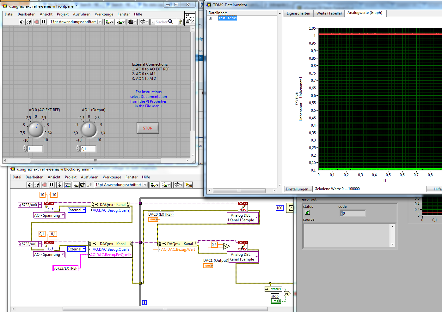Open Align Objects menu in Frontpanel toolbar
This screenshot has width=442, height=312.
click(109, 22)
